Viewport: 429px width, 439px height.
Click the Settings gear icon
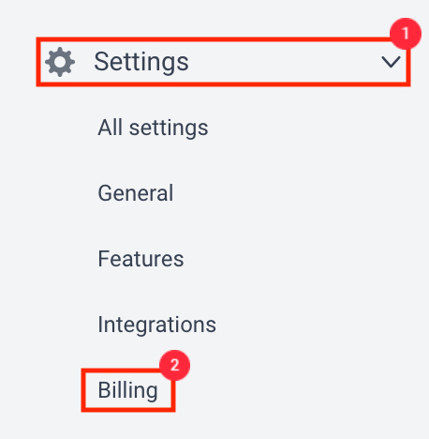tap(60, 62)
